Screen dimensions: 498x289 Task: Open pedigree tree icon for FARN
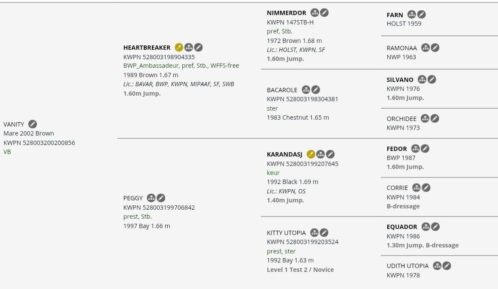point(412,15)
